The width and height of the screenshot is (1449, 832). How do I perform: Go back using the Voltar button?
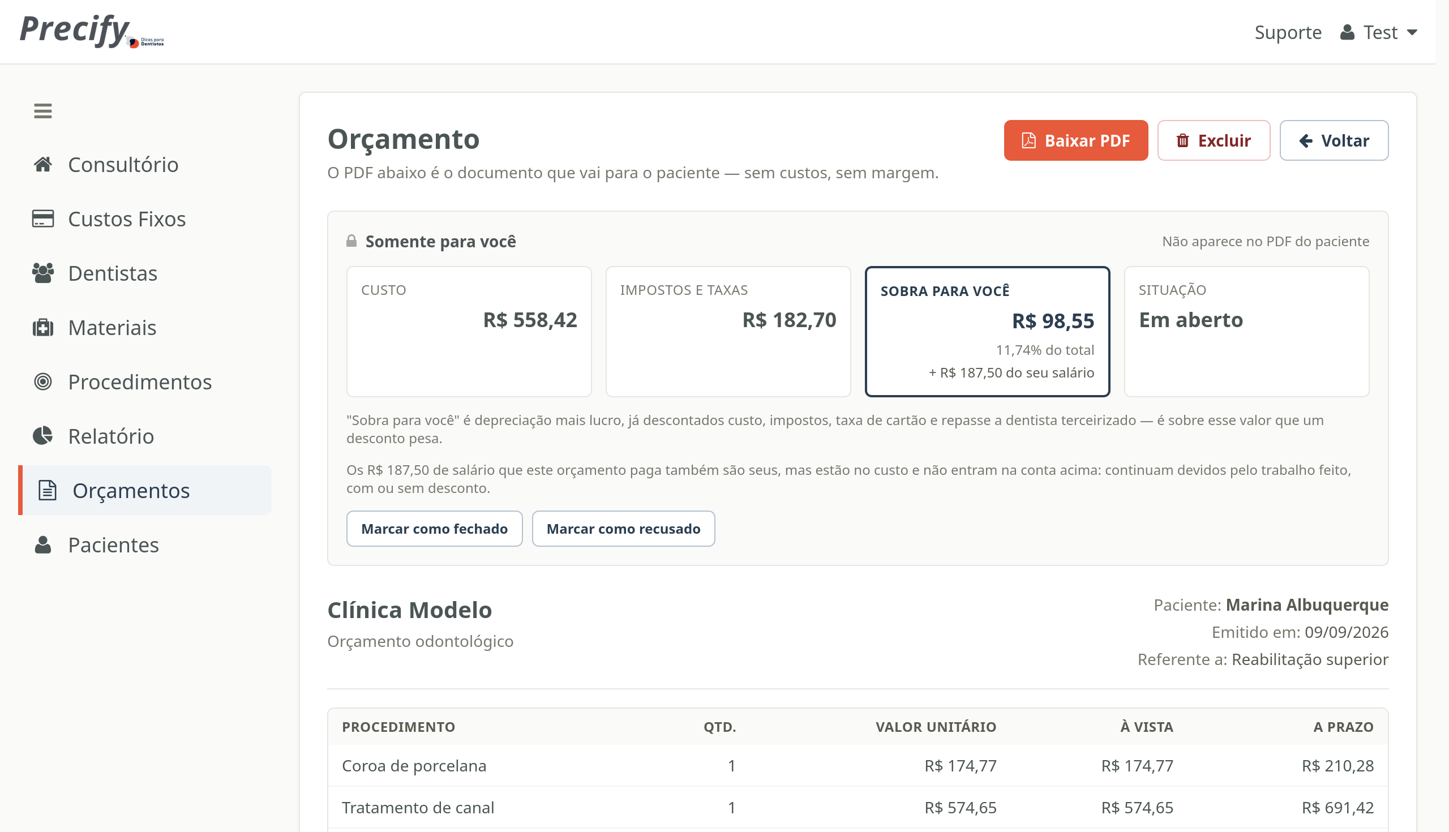[x=1334, y=140]
